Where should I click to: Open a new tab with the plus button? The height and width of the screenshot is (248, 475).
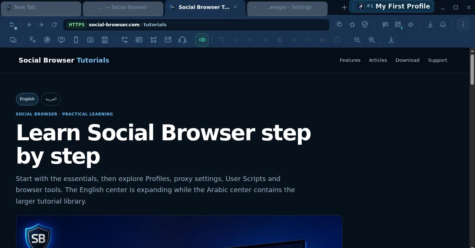344,7
